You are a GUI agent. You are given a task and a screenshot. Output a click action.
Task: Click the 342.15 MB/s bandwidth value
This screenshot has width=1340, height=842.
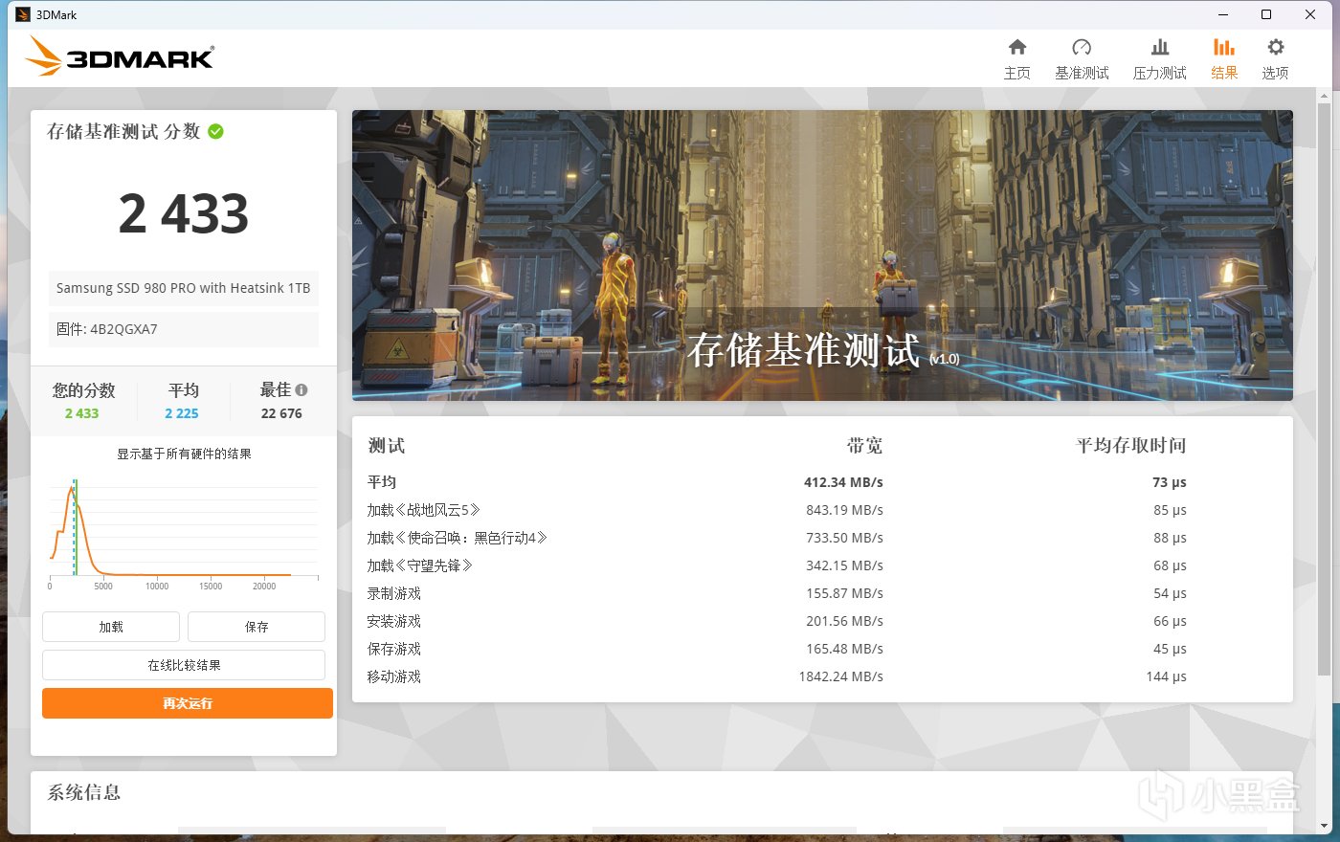pyautogui.click(x=844, y=565)
